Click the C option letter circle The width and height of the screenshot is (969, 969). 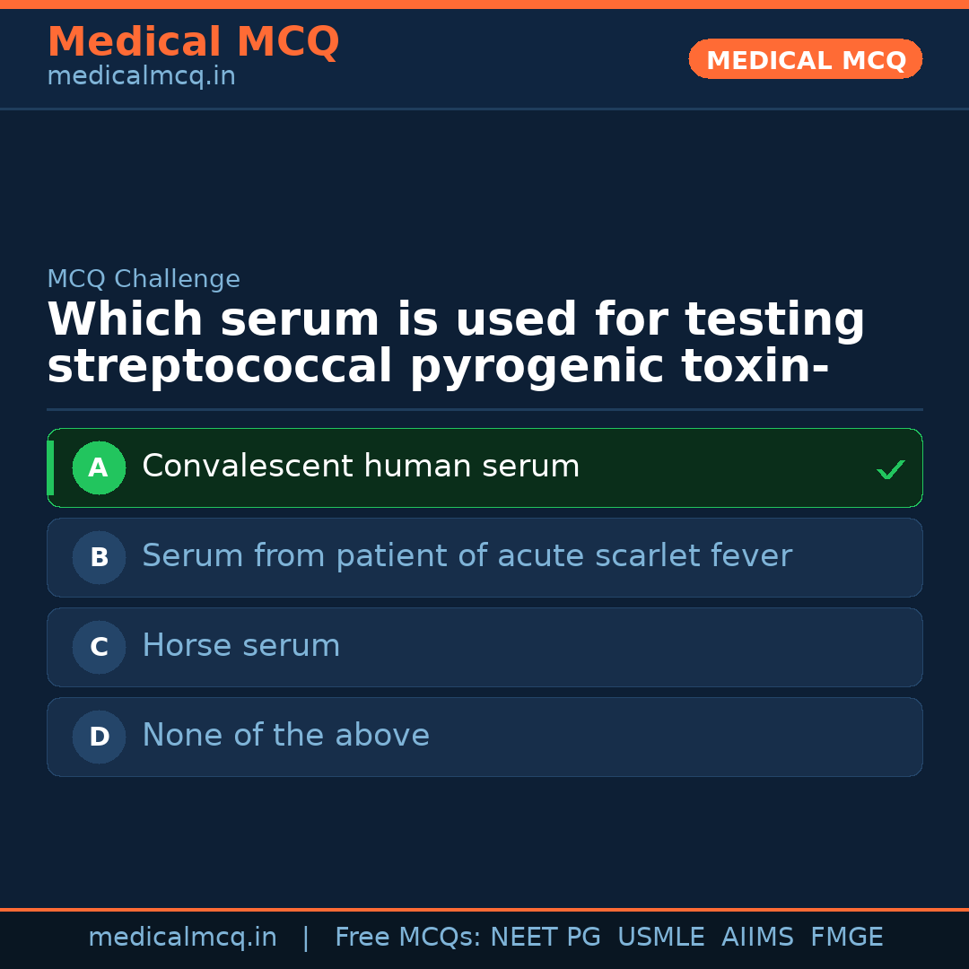[99, 647]
